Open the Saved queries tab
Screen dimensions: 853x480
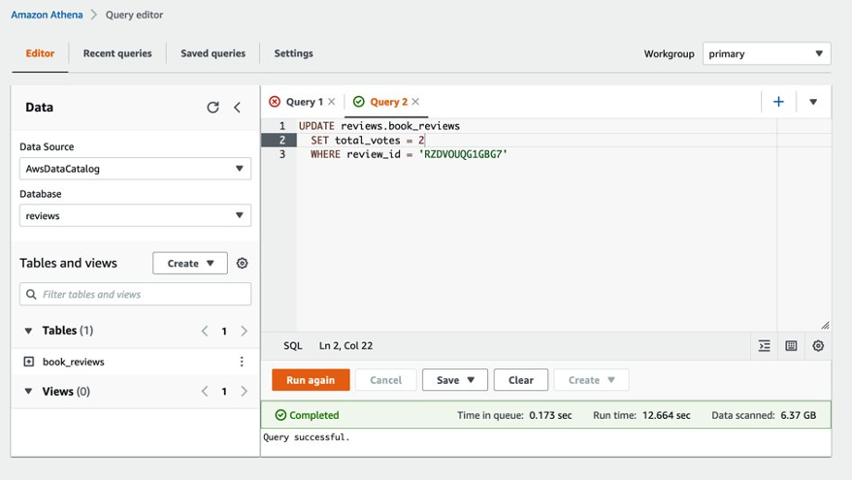213,53
